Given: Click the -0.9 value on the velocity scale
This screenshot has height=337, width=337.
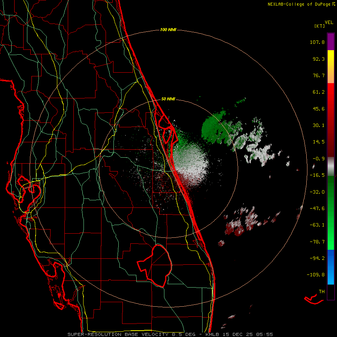Looking at the screenshot, I should click(319, 159).
